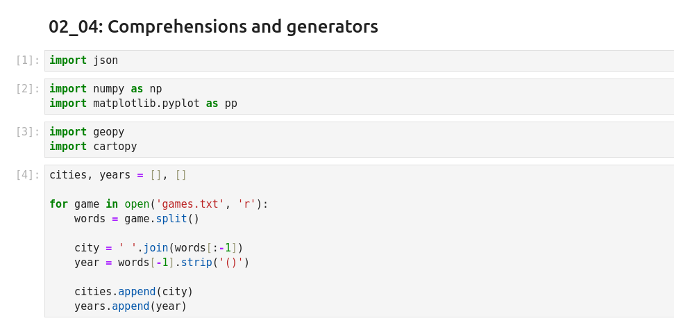Select the cell prompt labeled [1]

[x=28, y=60]
